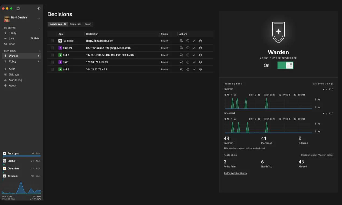Block the Tailscale row with the deny icon

(x=200, y=41)
